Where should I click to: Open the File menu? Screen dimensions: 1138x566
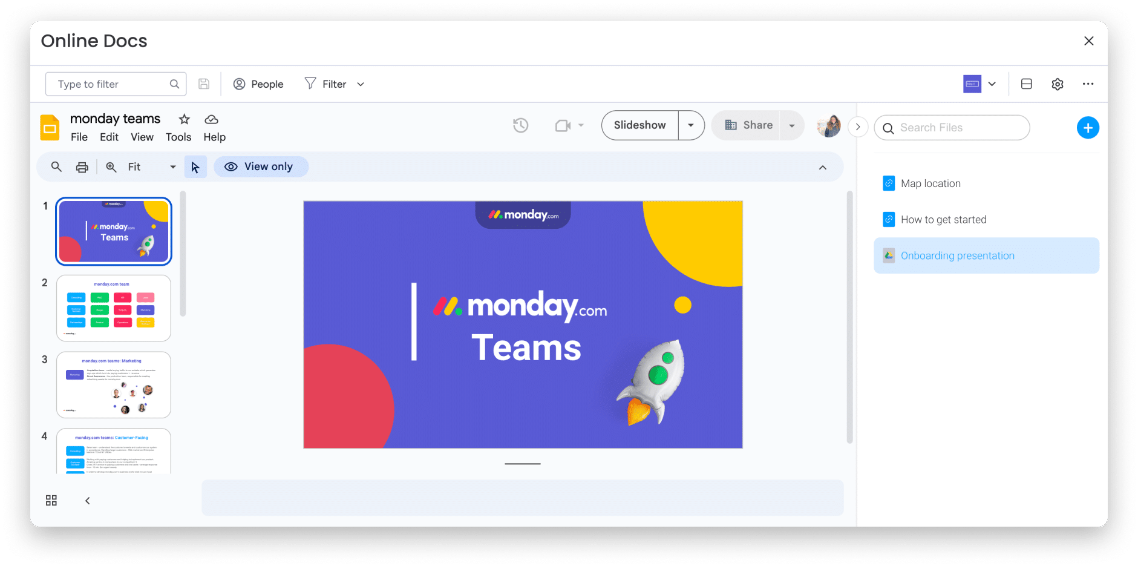[79, 137]
